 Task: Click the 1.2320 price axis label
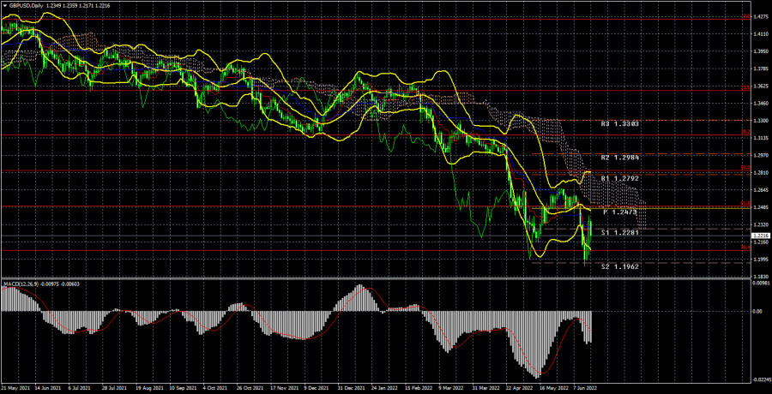(x=761, y=224)
